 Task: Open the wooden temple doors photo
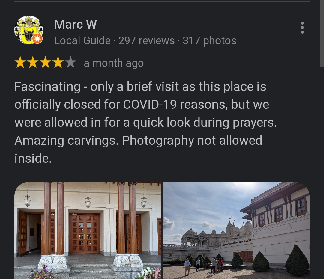coord(88,230)
